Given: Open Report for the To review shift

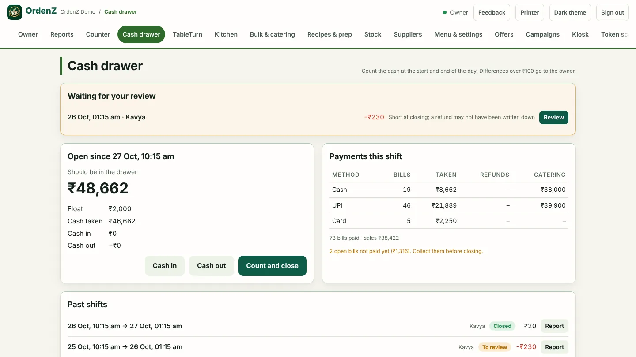Looking at the screenshot, I should pos(554,347).
